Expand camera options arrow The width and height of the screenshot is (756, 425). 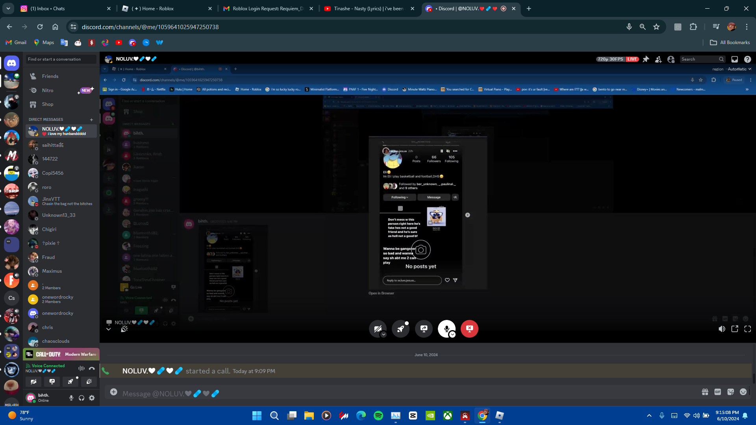pyautogui.click(x=383, y=334)
